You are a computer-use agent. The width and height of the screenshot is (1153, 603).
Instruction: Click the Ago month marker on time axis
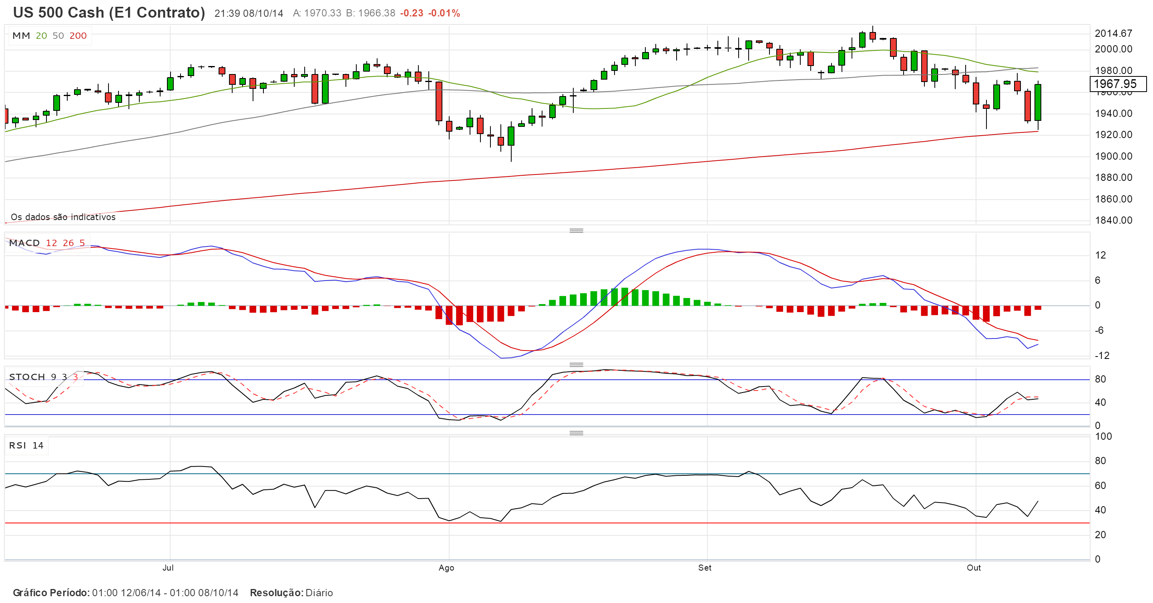(446, 568)
